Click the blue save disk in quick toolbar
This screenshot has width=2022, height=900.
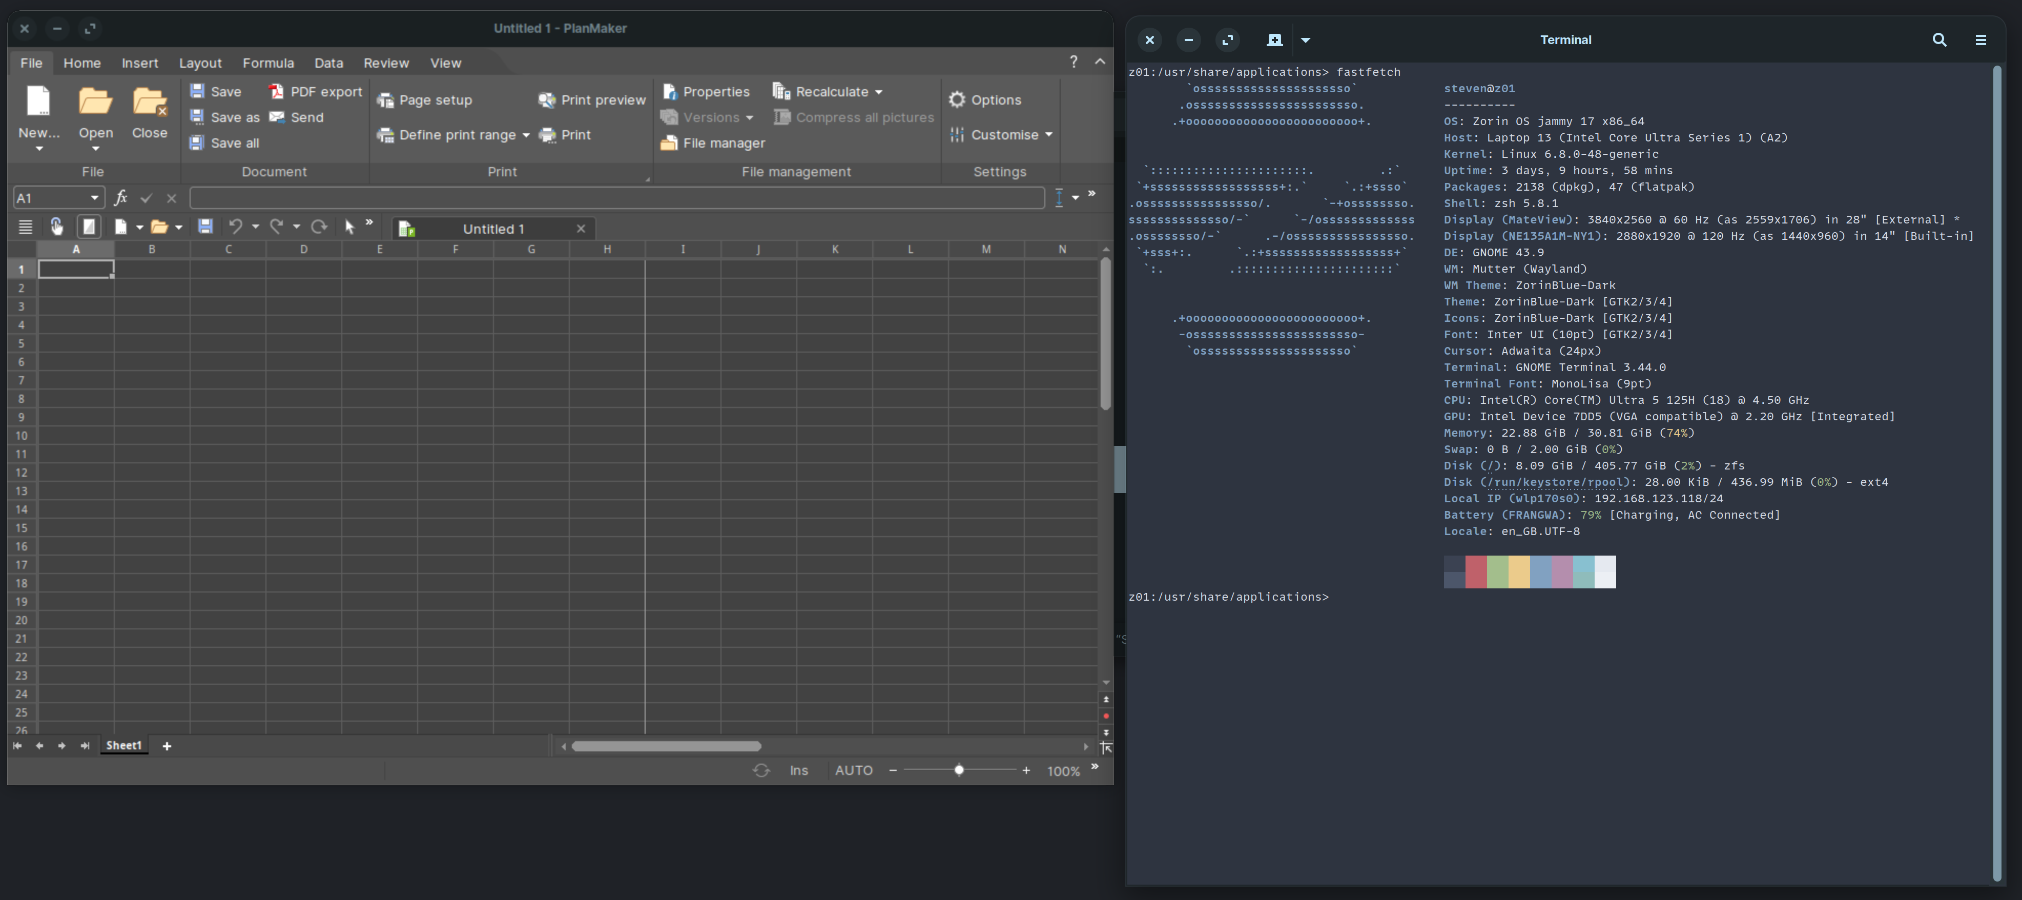[x=205, y=227]
